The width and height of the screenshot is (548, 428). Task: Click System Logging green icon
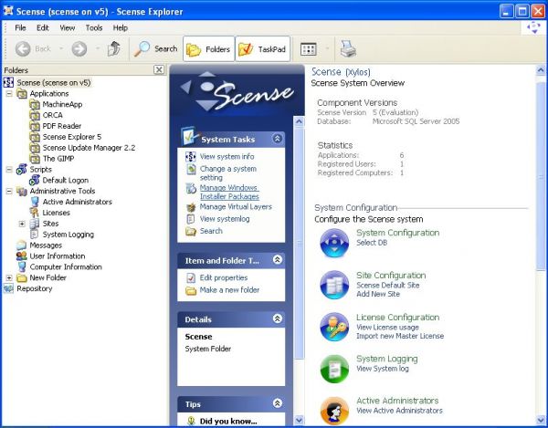pyautogui.click(x=334, y=369)
